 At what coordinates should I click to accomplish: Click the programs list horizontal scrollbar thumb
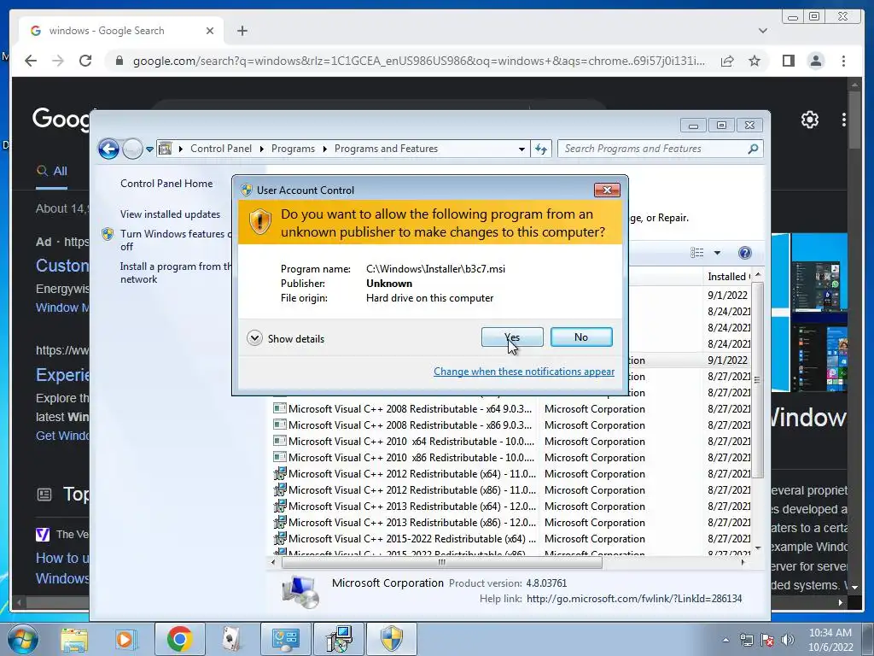(442, 563)
